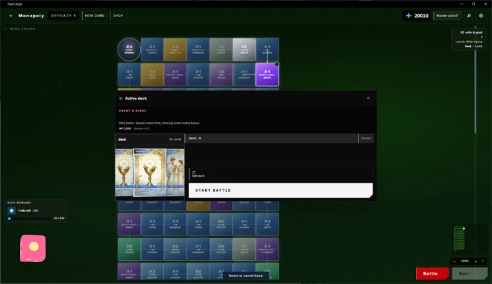Viewport: 492px width, 284px height.
Task: Reset zoom with the circular icon
Action: 483,261
